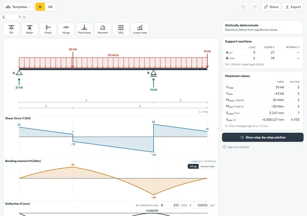Export the beam results
This screenshot has height=216, width=307.
pos(293,7)
